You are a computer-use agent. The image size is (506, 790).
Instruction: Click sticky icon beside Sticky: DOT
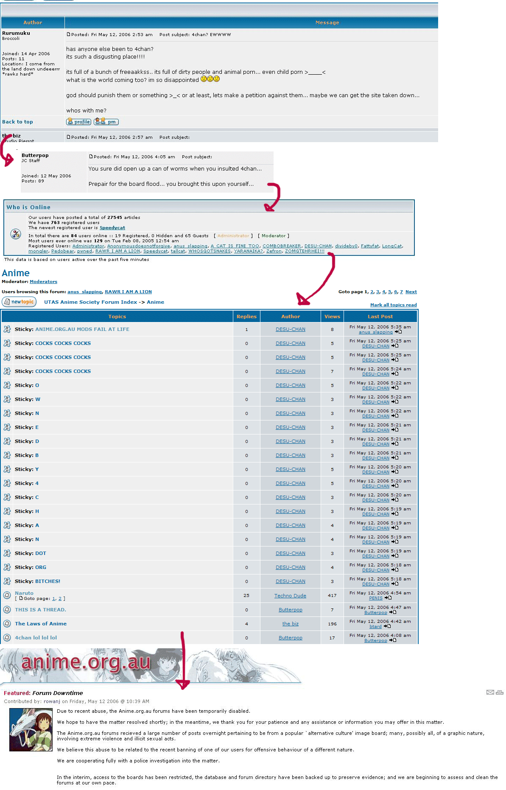pyautogui.click(x=7, y=553)
